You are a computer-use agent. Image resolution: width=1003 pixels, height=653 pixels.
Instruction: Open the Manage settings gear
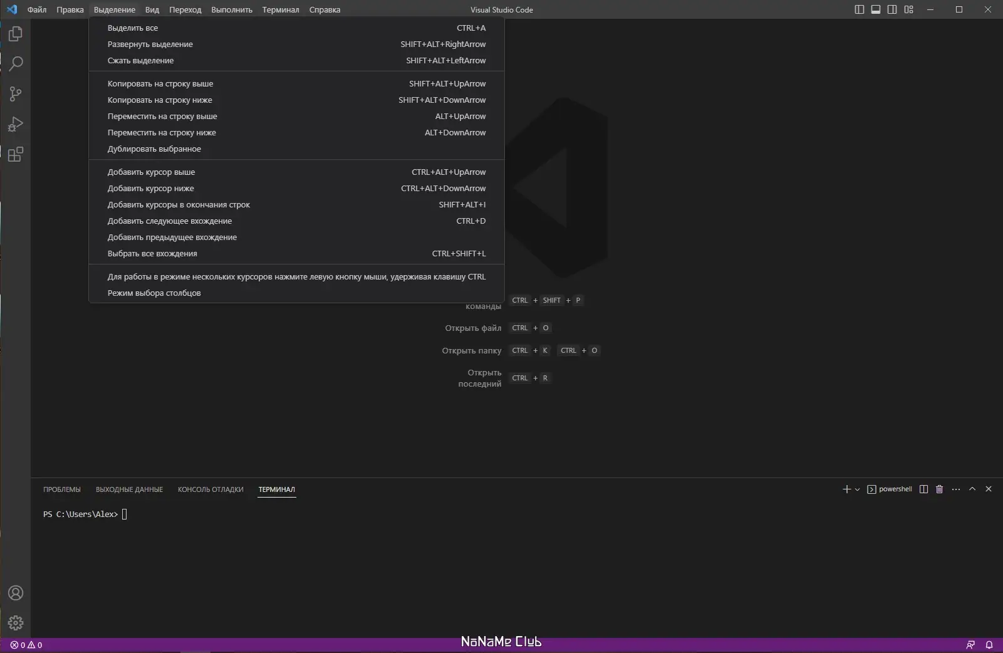[15, 623]
